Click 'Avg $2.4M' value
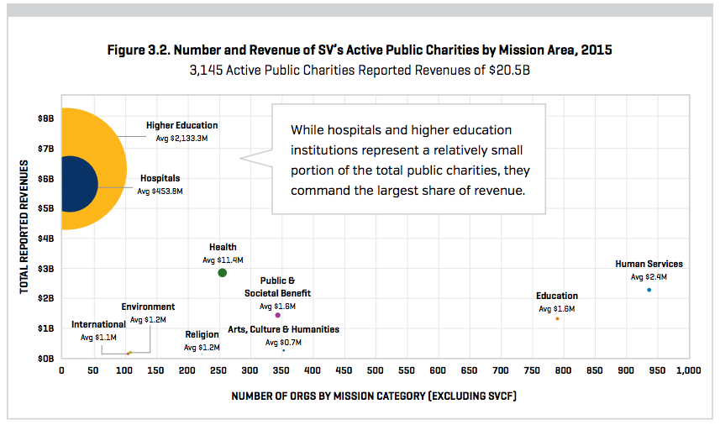This screenshot has height=425, width=720. click(x=649, y=277)
